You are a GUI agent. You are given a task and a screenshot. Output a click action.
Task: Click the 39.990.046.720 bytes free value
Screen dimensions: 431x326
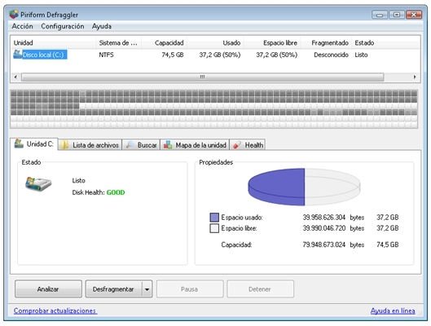(x=323, y=228)
